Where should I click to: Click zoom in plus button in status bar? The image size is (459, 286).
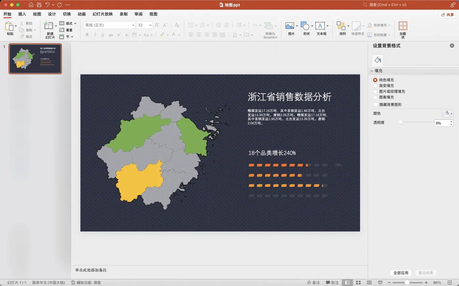426,282
